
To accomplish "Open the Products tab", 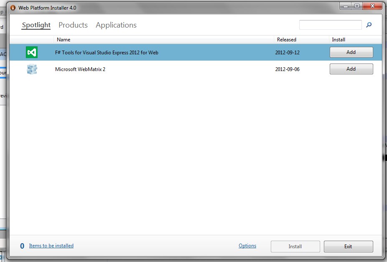I will 73,25.
